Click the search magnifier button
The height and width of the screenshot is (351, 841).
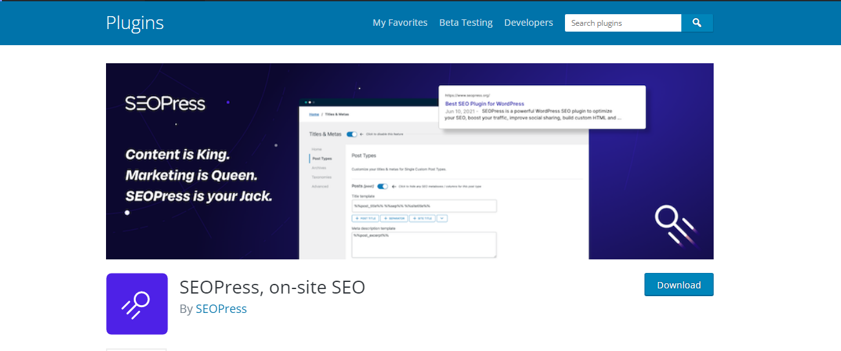click(697, 23)
